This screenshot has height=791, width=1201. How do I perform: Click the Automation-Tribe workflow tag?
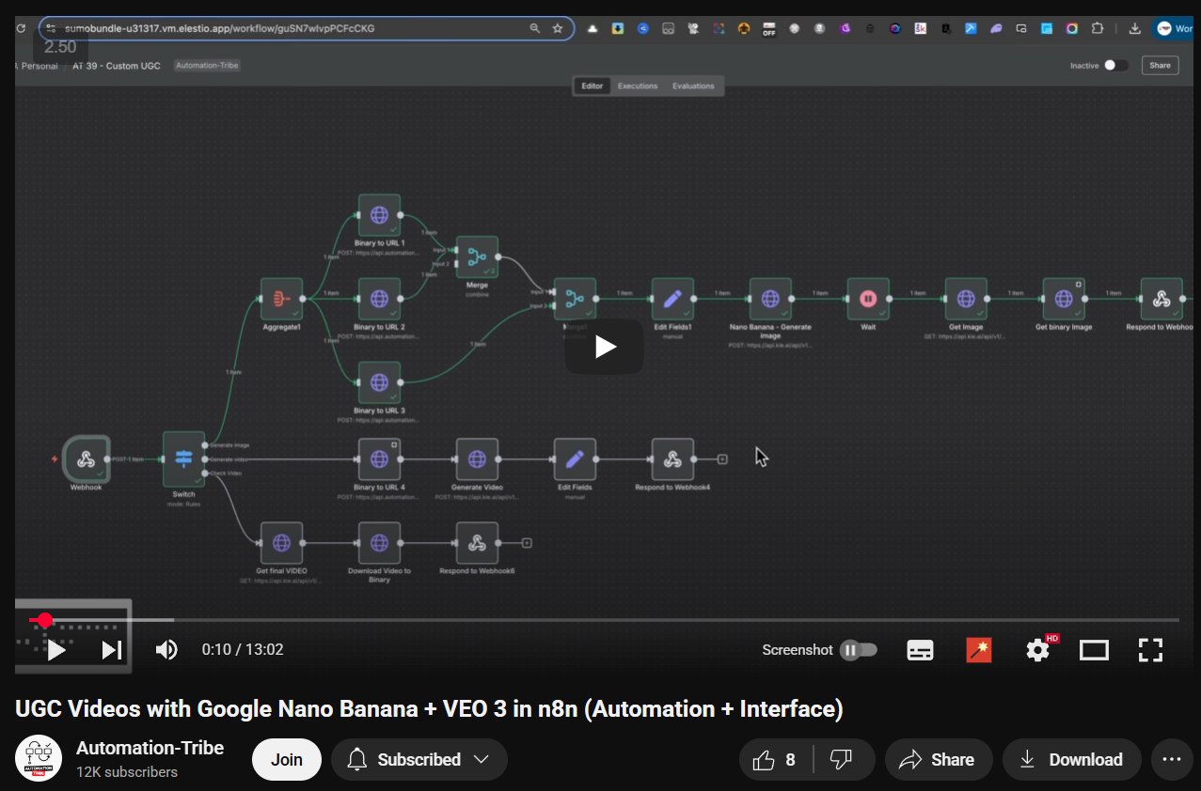[x=207, y=66]
